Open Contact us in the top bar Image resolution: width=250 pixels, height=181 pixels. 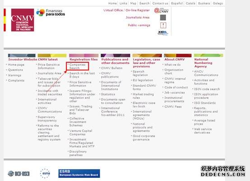[160, 3]
